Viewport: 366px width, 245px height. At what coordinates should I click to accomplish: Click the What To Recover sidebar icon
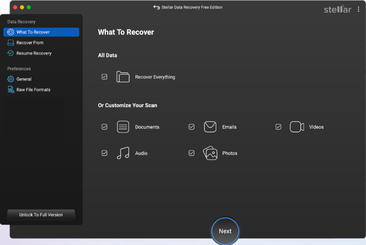click(11, 32)
